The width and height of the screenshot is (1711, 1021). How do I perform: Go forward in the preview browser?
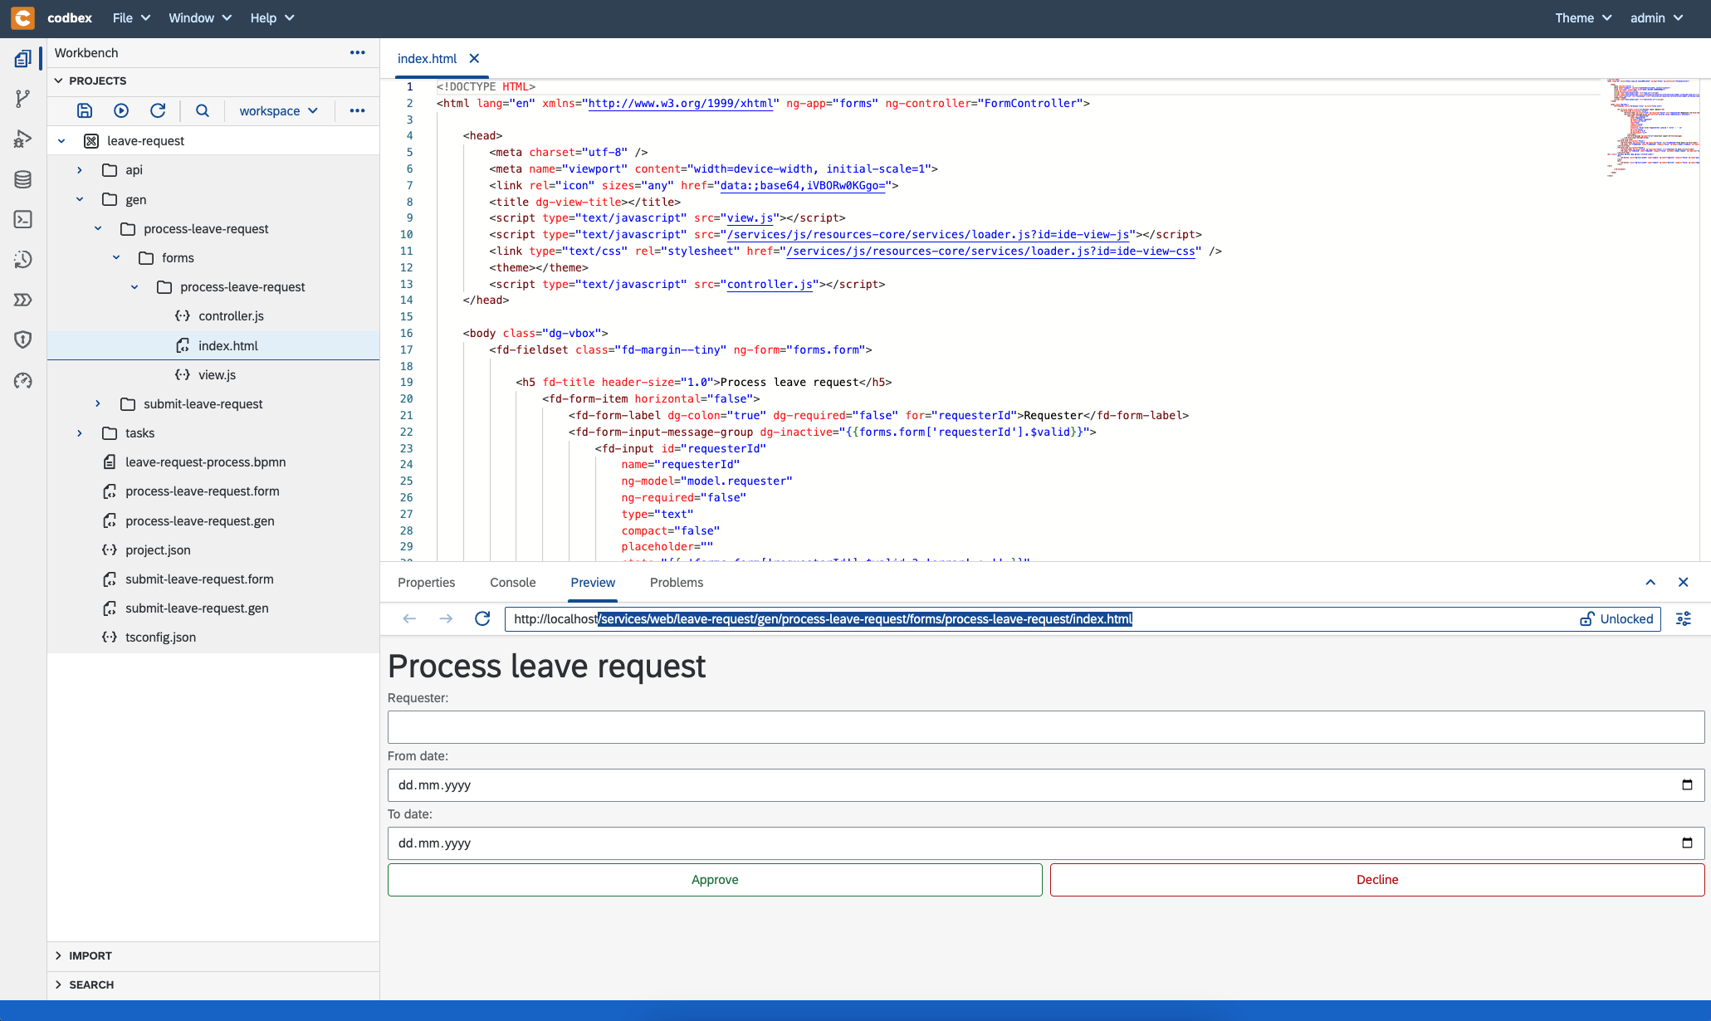446,618
